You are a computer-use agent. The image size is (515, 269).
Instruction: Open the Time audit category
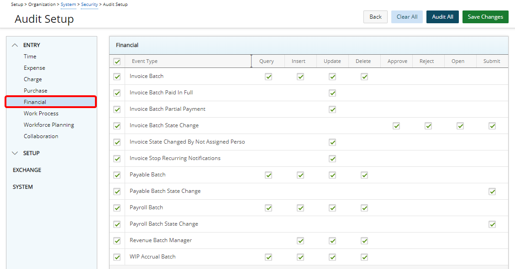click(x=30, y=57)
